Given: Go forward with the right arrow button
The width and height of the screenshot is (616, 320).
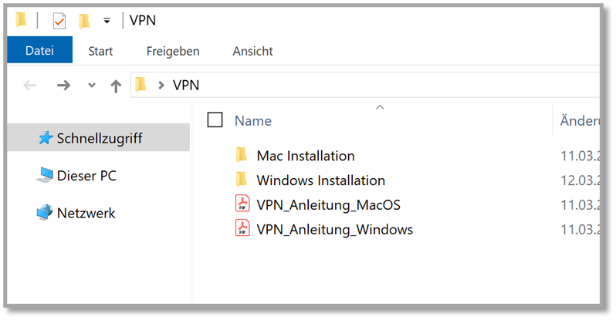Looking at the screenshot, I should [x=63, y=86].
